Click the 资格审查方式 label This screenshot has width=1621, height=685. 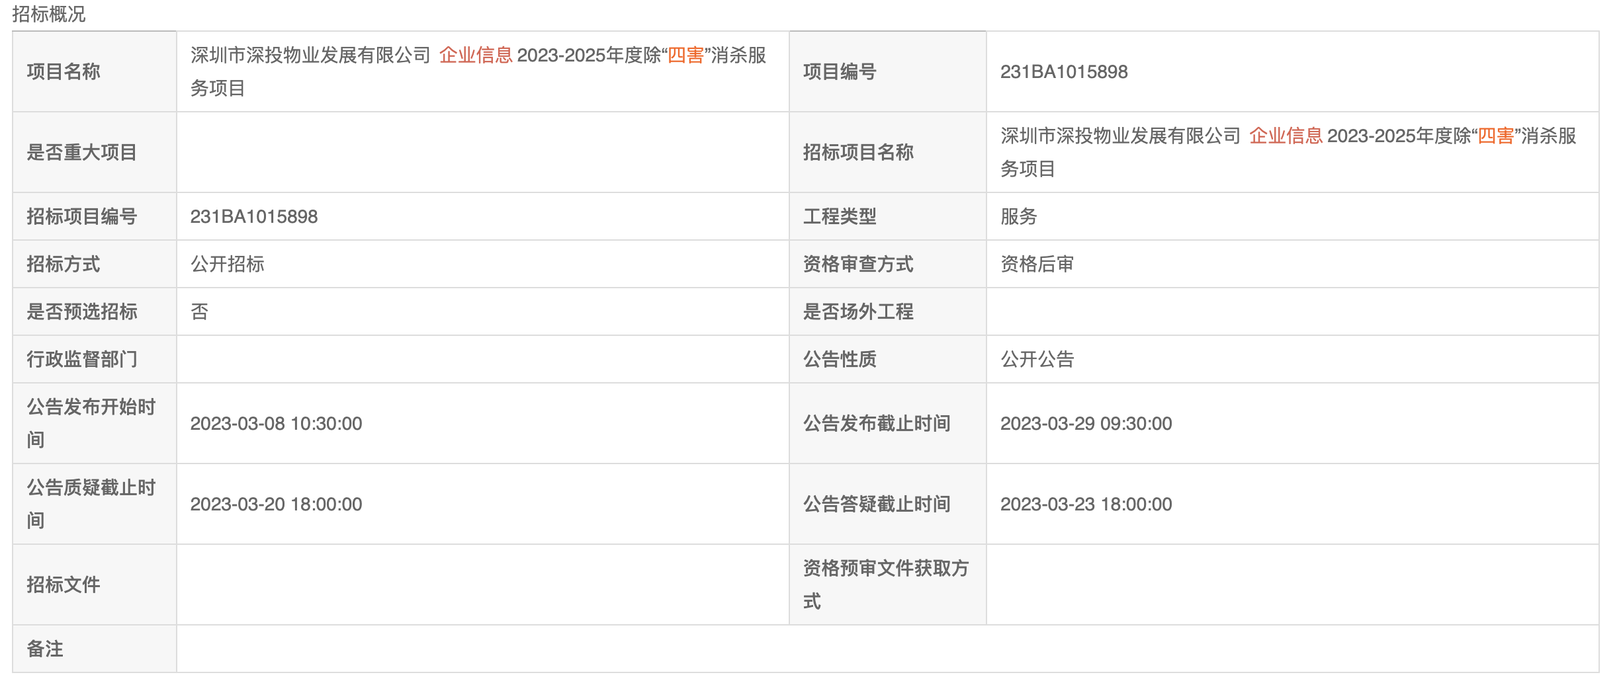tap(858, 264)
